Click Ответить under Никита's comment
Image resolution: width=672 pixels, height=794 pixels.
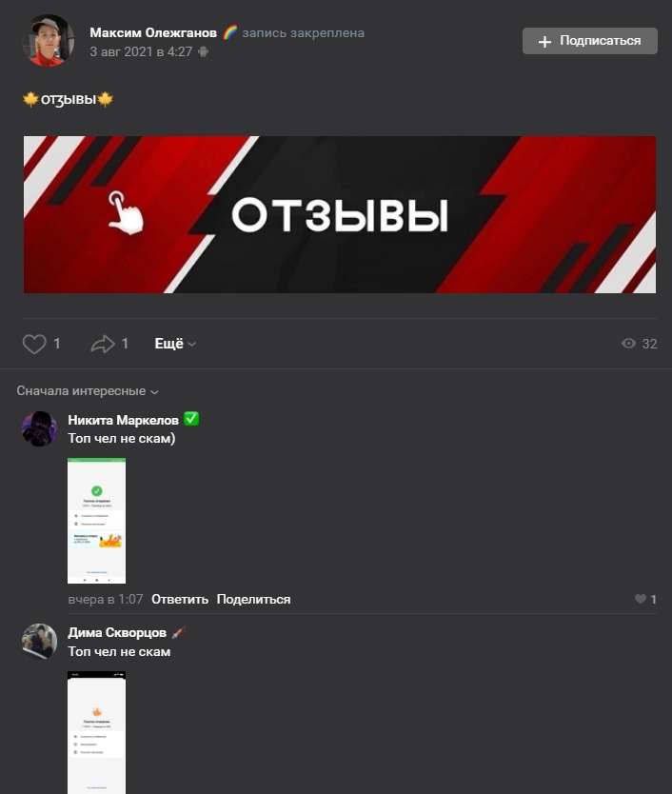pos(180,599)
